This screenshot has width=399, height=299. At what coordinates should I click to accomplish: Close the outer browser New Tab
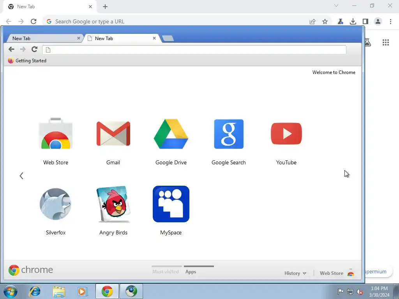[90, 7]
